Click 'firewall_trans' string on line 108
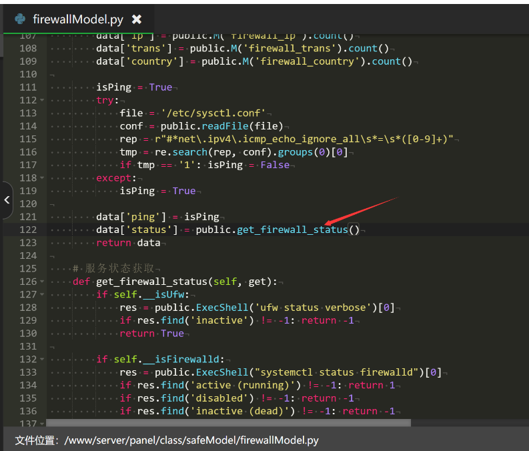529x451 pixels. (290, 48)
